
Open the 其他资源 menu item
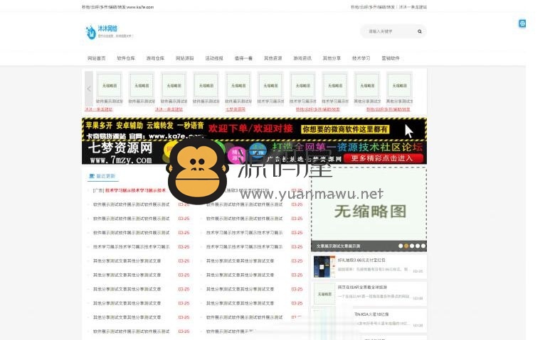pyautogui.click(x=273, y=58)
